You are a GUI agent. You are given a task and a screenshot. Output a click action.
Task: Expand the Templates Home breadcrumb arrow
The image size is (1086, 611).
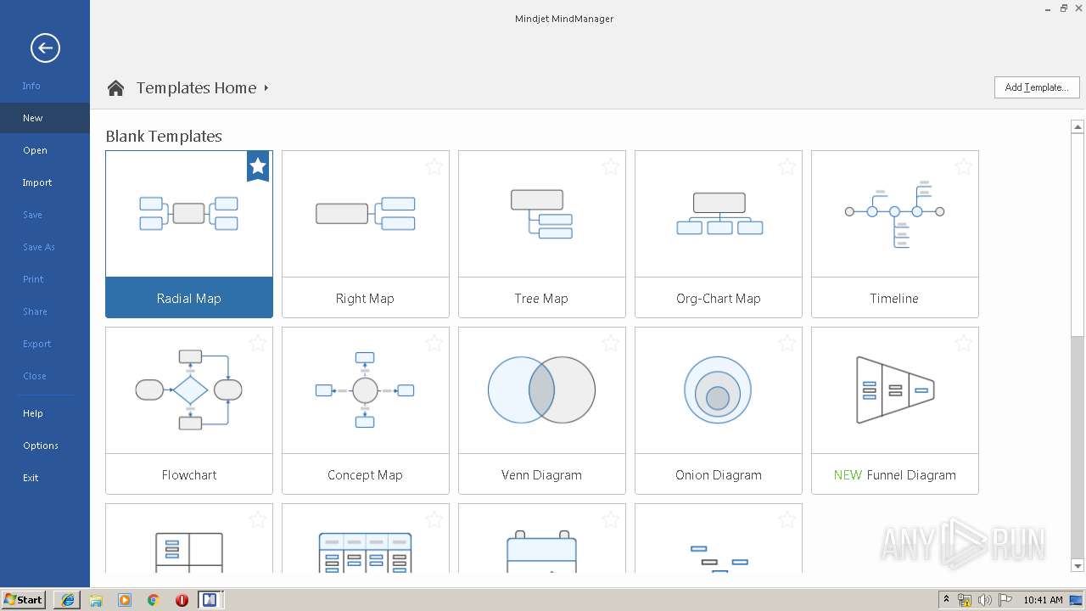click(x=266, y=87)
